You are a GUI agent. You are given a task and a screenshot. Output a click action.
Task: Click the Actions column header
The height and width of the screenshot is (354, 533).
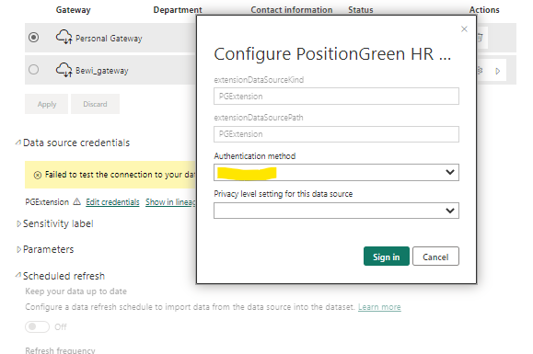(x=484, y=10)
